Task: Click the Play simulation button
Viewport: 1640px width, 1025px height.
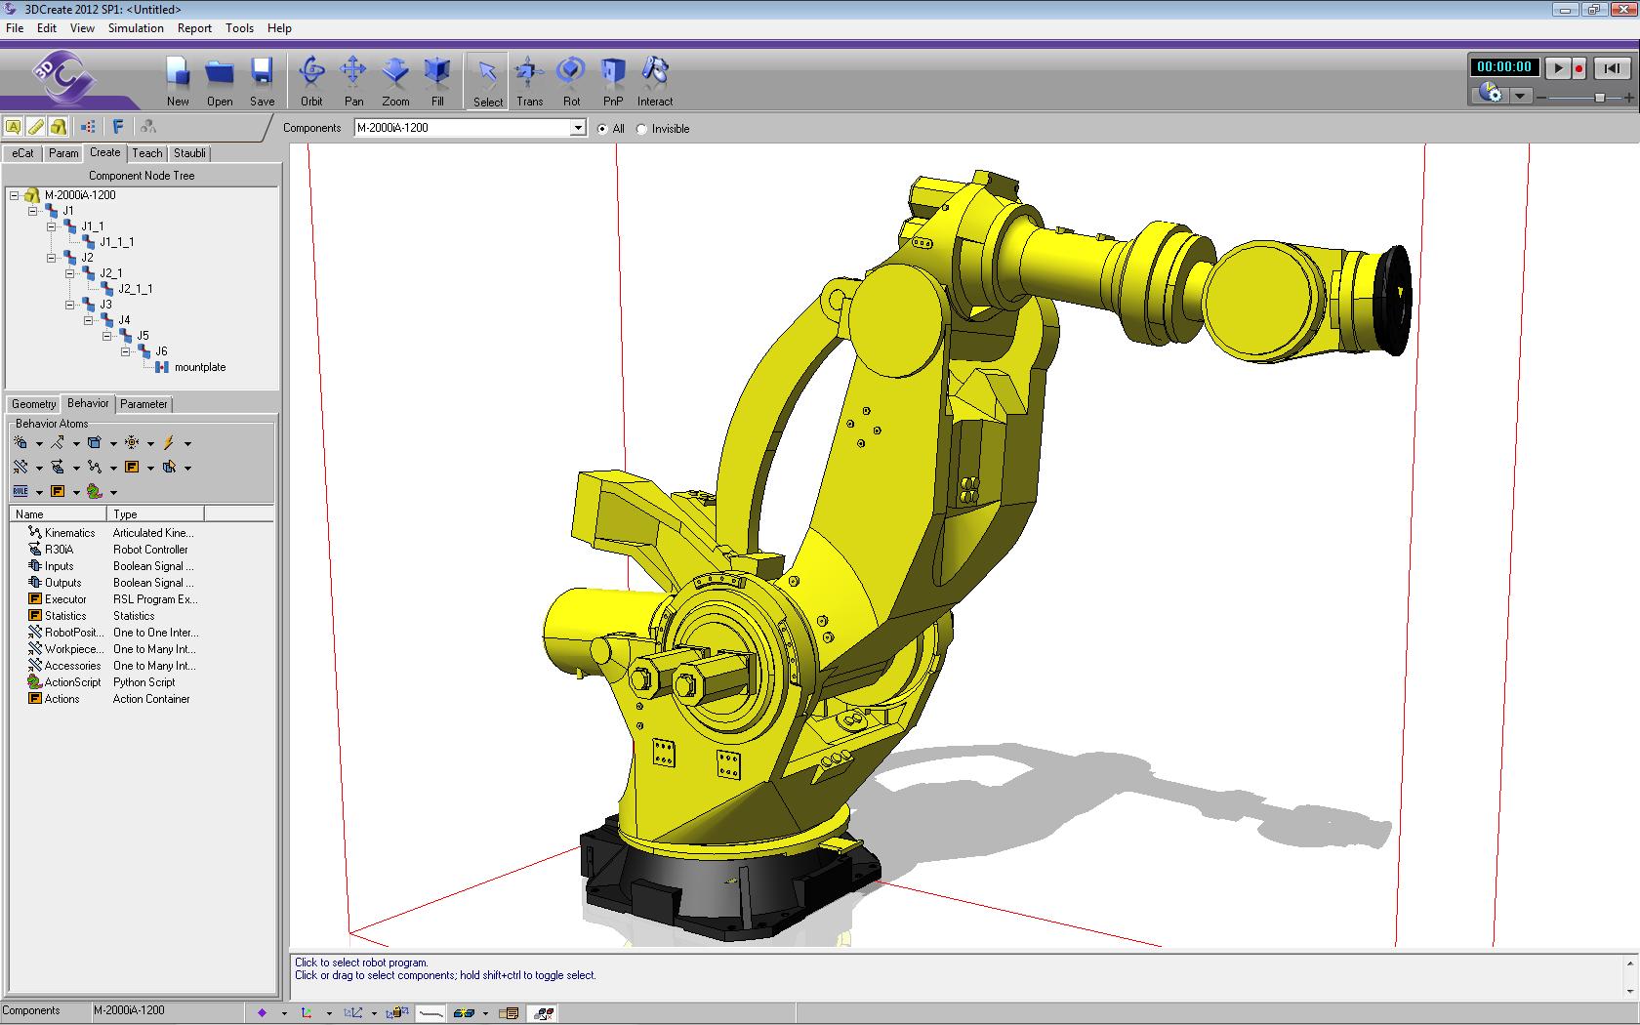Action: tap(1558, 68)
